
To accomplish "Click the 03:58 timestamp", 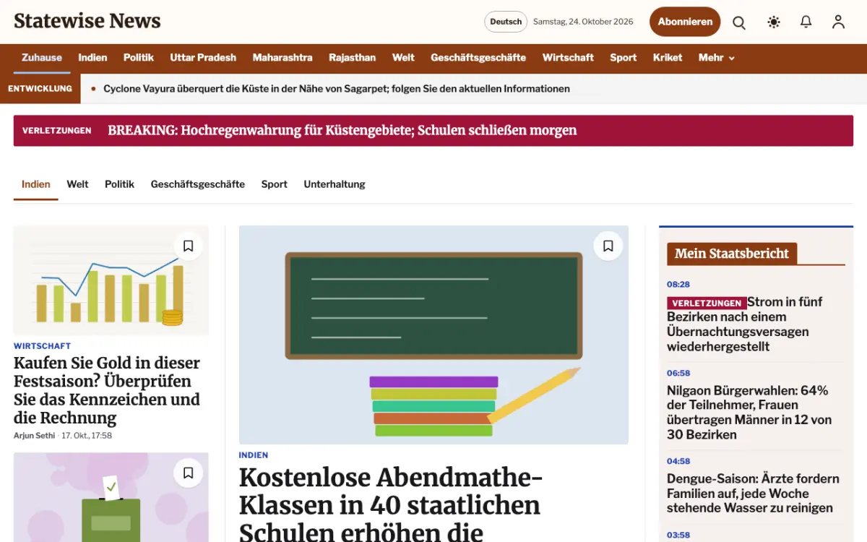I will pyautogui.click(x=678, y=535).
